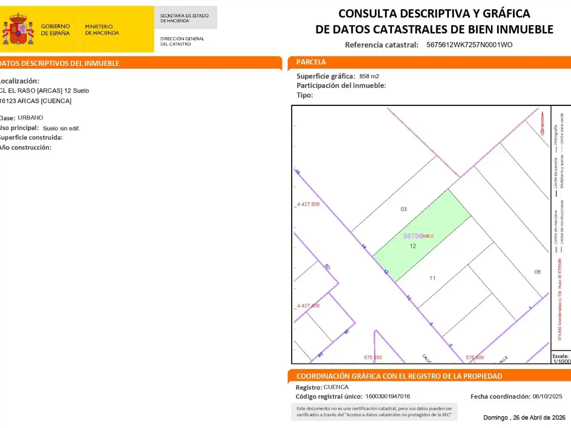Click the 'Registro:' label
The width and height of the screenshot is (571, 428).
pos(309,388)
